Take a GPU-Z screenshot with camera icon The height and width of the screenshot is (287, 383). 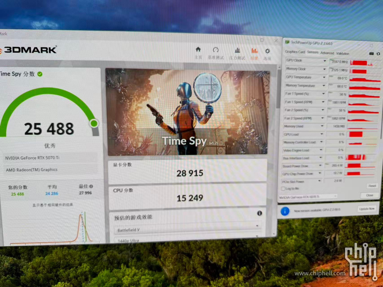pyautogui.click(x=371, y=54)
